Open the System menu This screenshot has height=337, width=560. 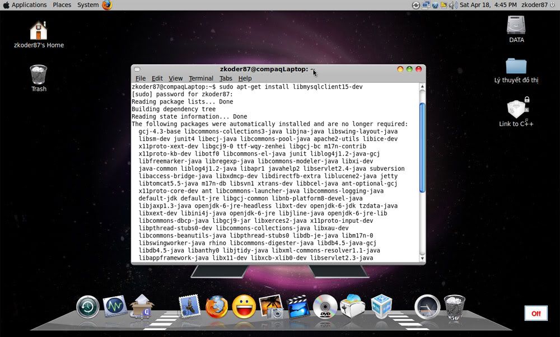click(88, 5)
